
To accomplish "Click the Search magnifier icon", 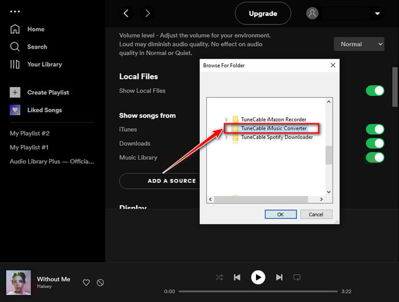I will point(15,47).
